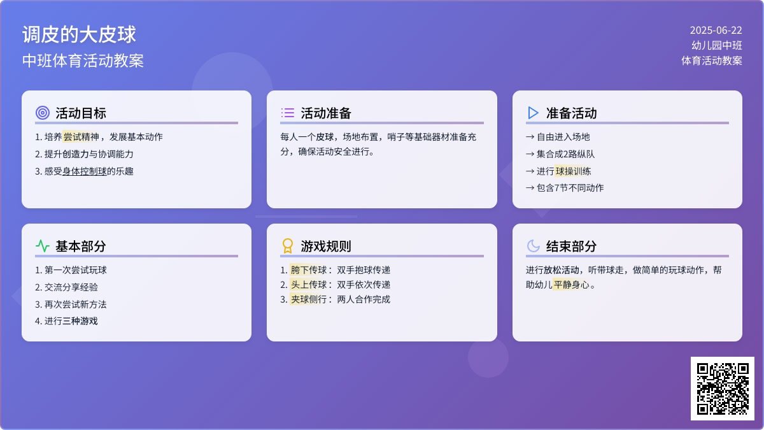The width and height of the screenshot is (764, 430).
Task: Click the text 双手抱球传递
Action: 364,269
